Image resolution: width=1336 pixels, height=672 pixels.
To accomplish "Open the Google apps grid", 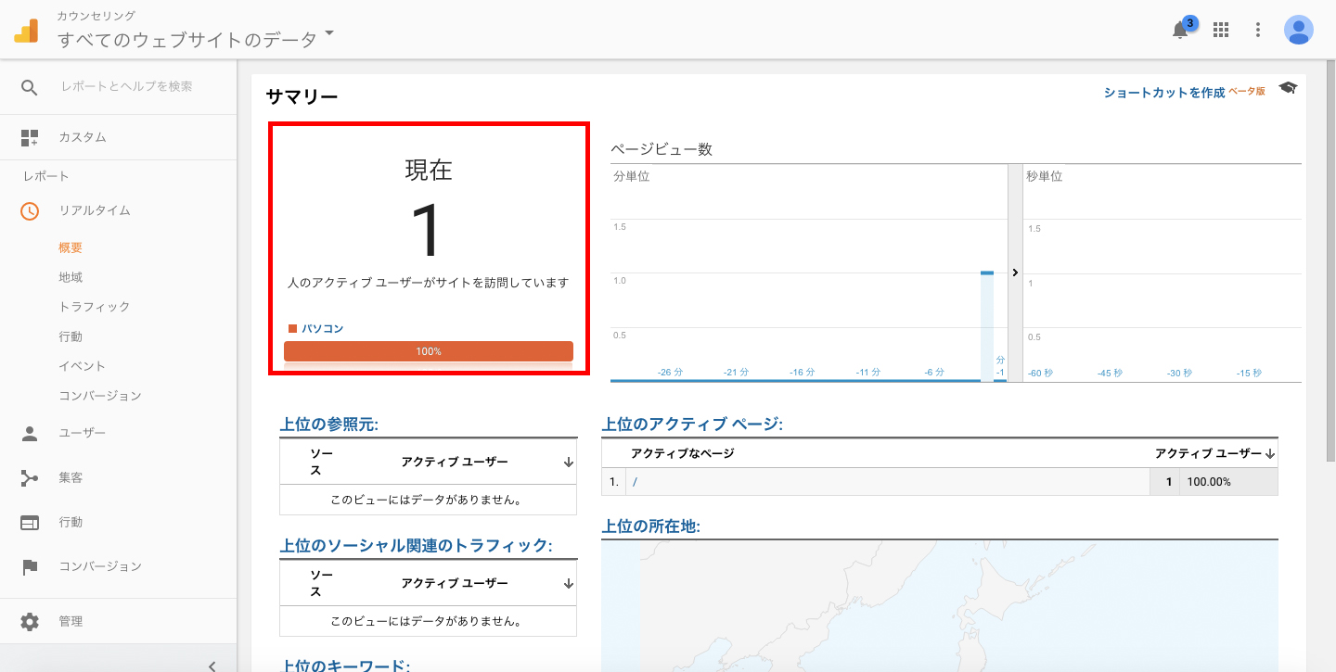I will [x=1221, y=30].
